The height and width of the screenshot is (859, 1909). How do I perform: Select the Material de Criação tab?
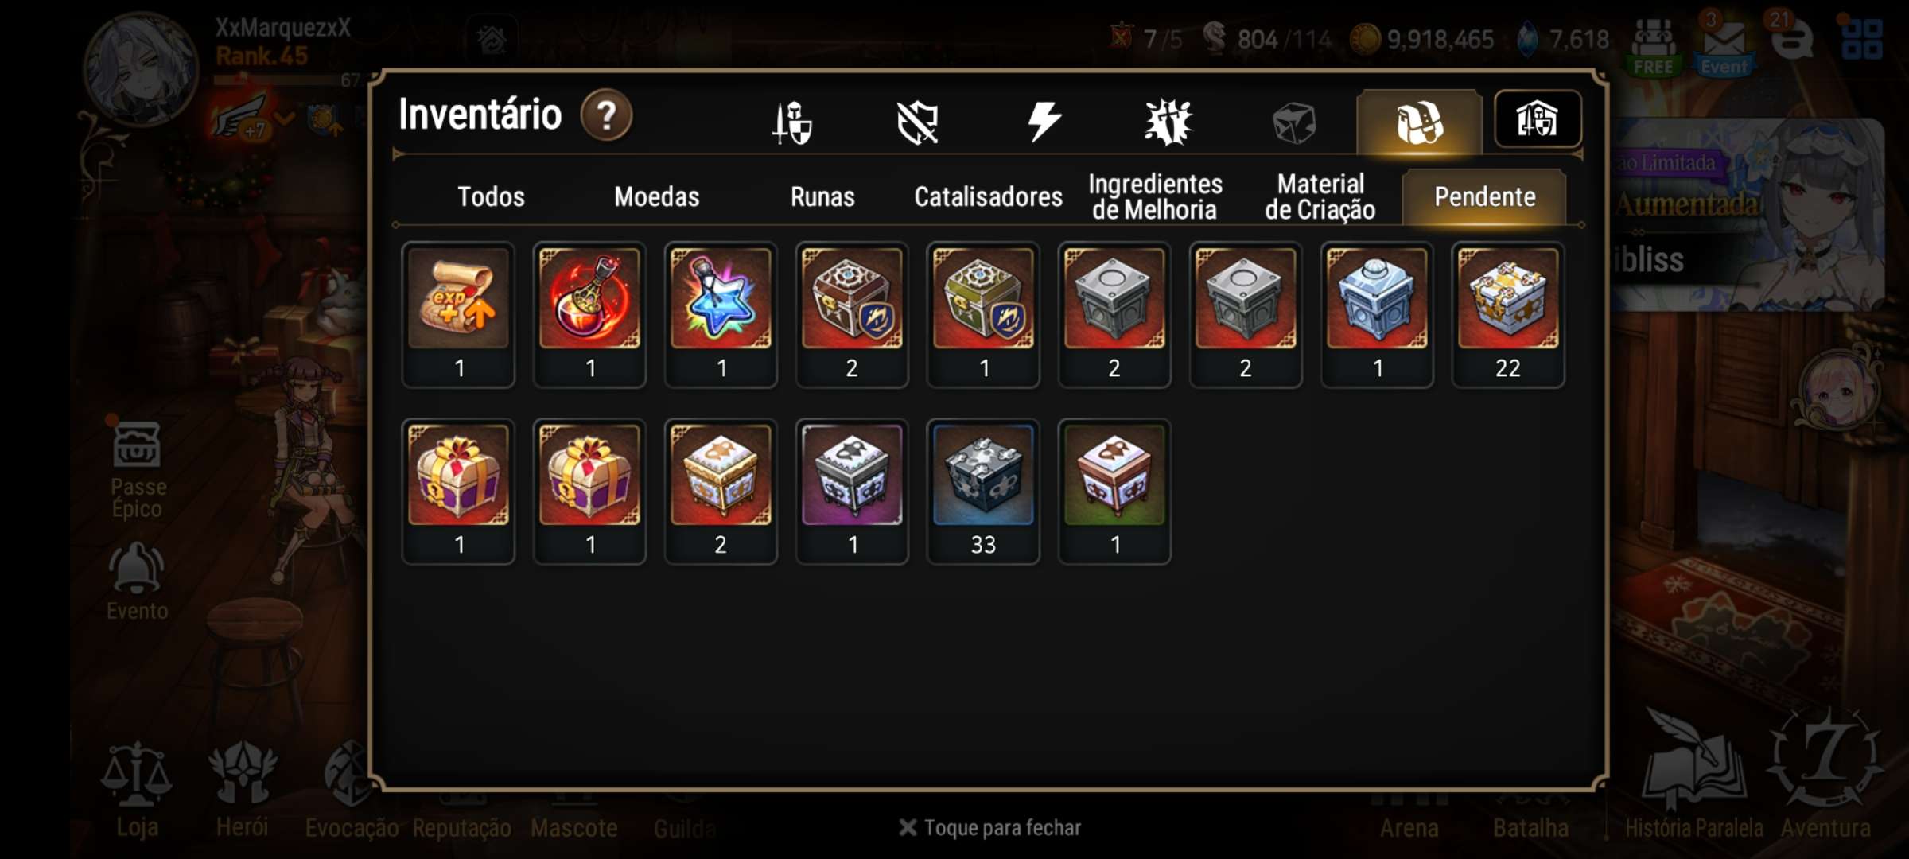(x=1320, y=196)
